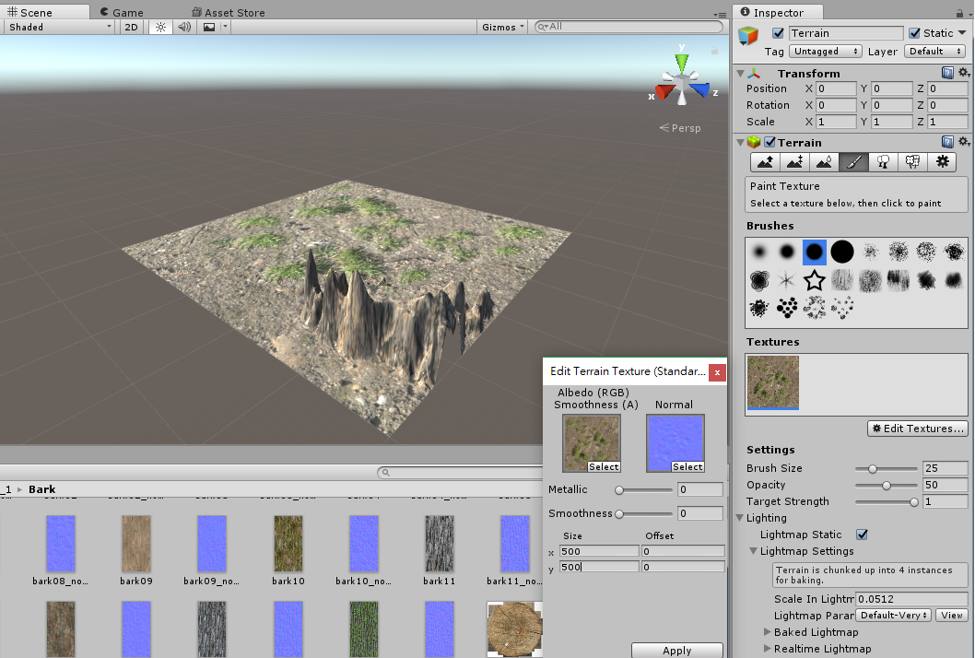Open the Terrain Settings gear tool
975x658 pixels.
(x=942, y=162)
